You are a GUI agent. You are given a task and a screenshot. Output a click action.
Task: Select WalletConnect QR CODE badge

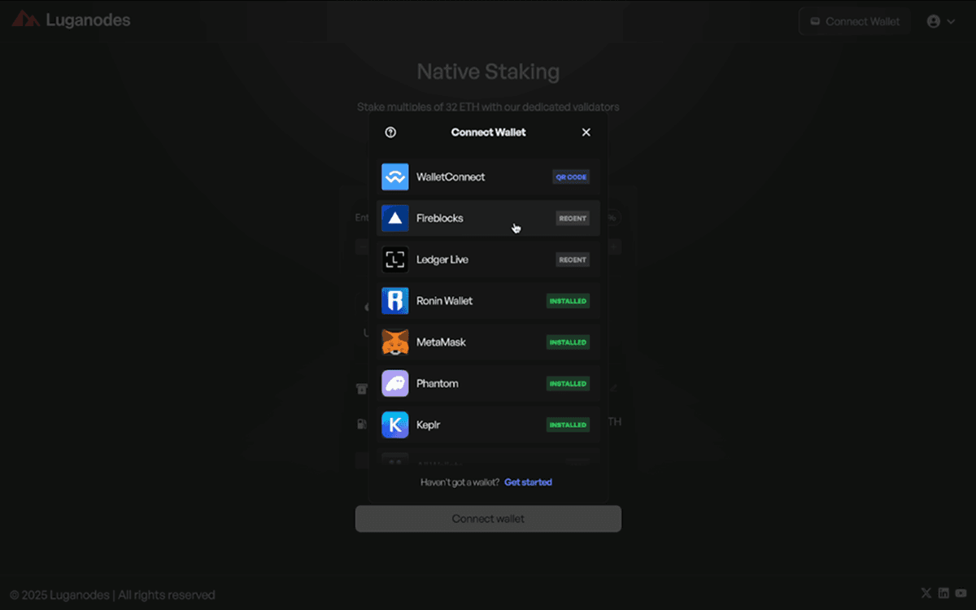(571, 177)
